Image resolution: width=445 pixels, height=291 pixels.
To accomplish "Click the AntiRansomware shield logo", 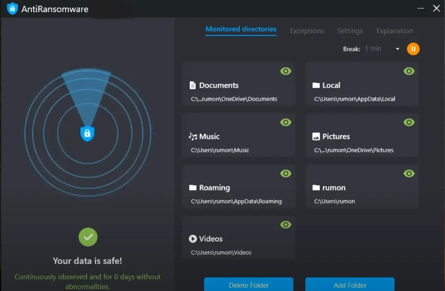I will (x=12, y=9).
